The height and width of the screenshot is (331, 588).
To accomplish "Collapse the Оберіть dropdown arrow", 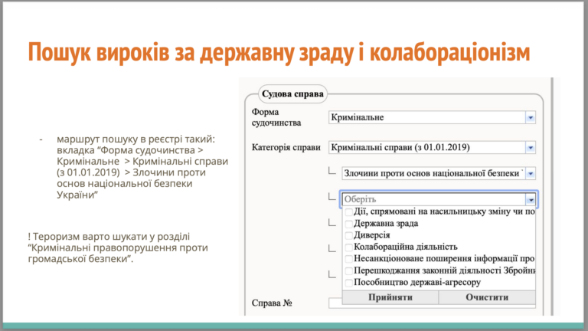I will click(x=531, y=200).
